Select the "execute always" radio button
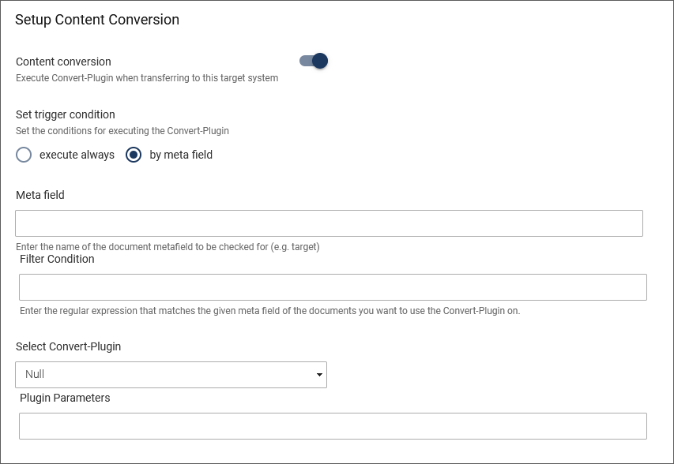Screen dimensions: 674x464 (24, 155)
